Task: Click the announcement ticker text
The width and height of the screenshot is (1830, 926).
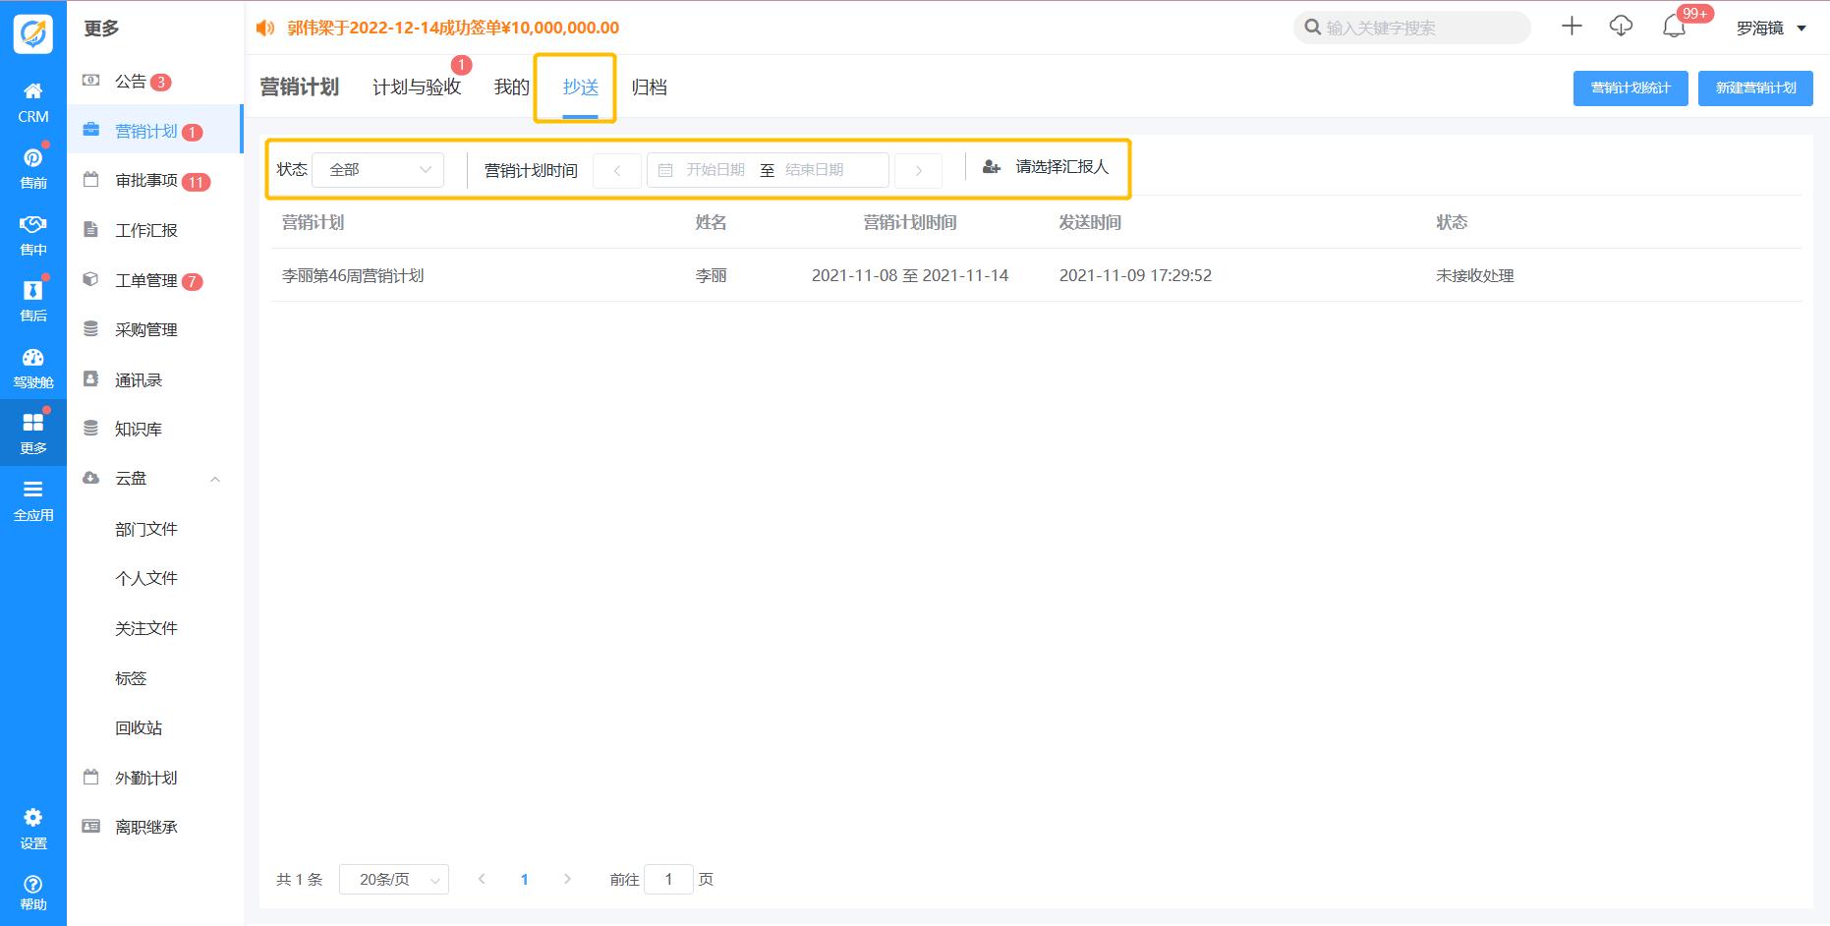Action: click(453, 29)
